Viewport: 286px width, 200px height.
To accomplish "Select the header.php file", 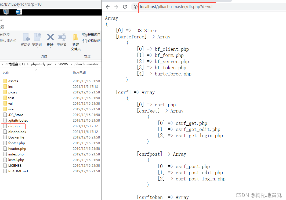I will pos(17,149).
